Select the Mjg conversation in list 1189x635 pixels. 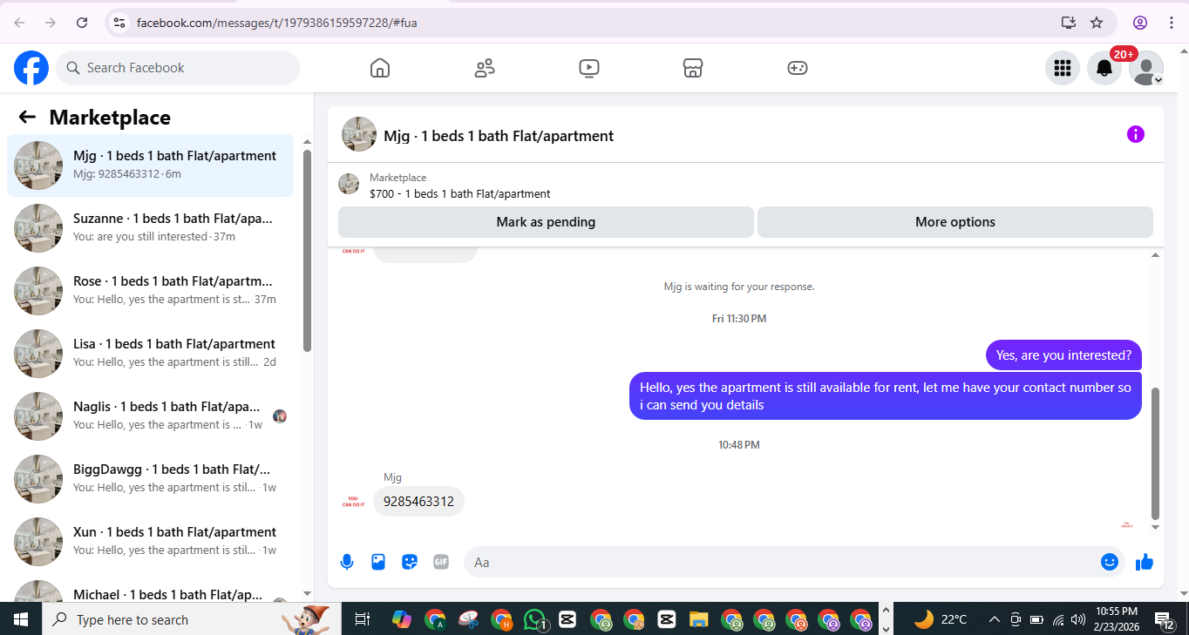[150, 166]
